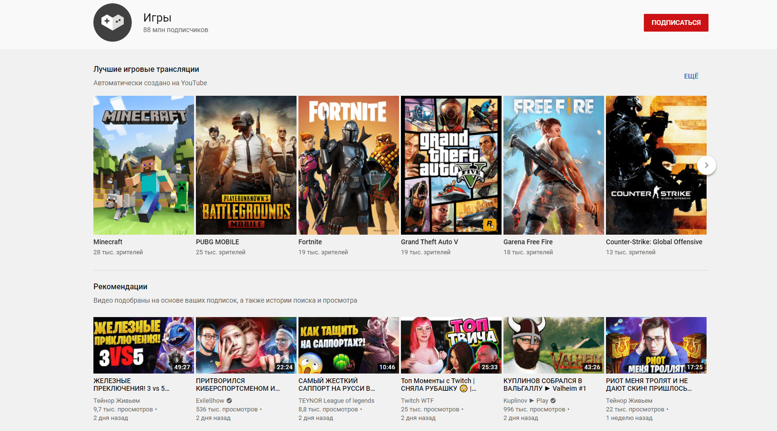Viewport: 777px width, 431px height.
Task: Open the PUBG MOBILE game cover
Action: [x=246, y=165]
